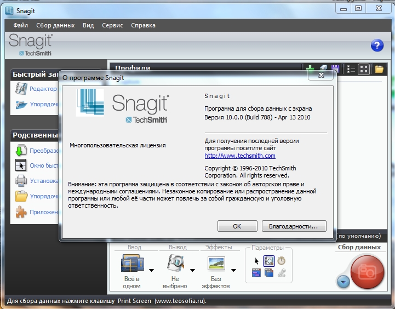
Task: Click the blue open-folder icon under Редактор
Action: pos(21,104)
